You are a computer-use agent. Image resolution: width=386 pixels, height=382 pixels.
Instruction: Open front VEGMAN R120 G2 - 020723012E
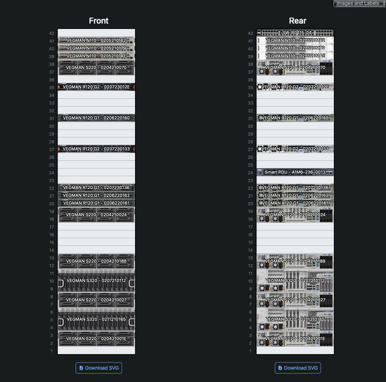(96, 87)
